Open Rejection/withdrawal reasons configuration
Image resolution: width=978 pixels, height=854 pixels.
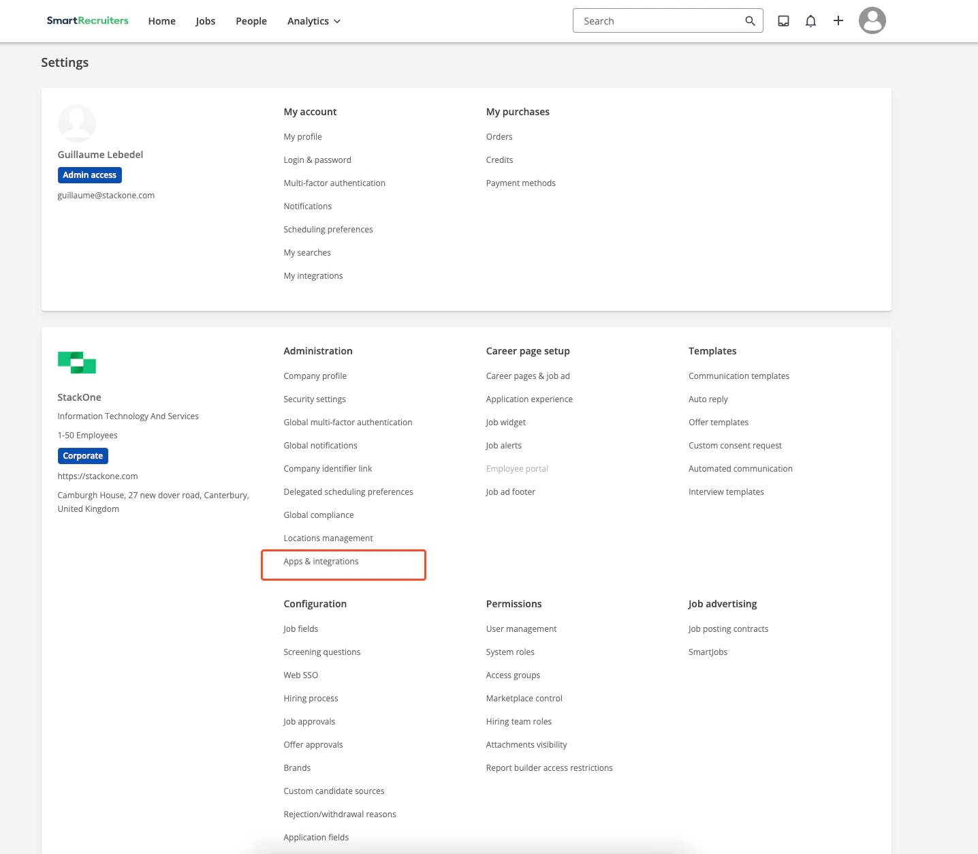tap(339, 814)
